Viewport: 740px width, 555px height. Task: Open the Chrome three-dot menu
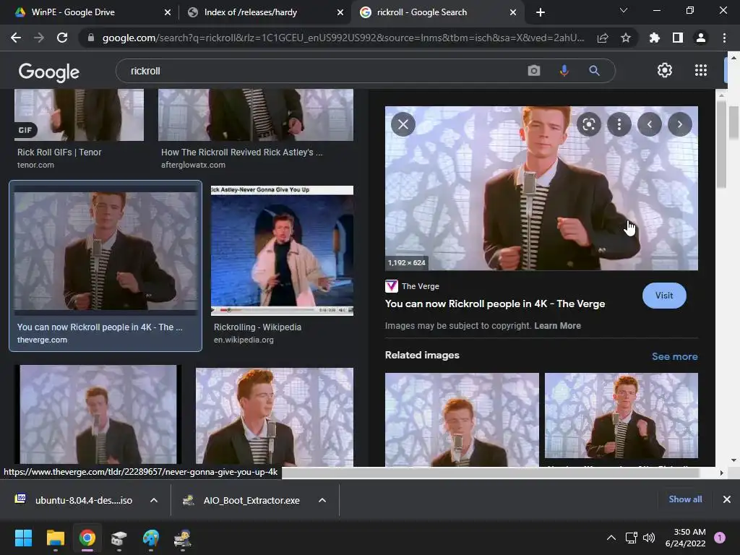tap(724, 38)
